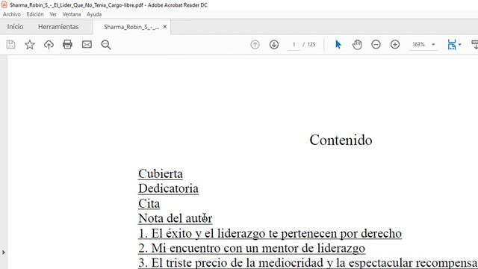478x269 pixels.
Task: Click the current page number field
Action: click(x=294, y=45)
